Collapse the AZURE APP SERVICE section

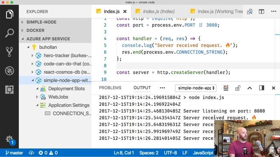pyautogui.click(x=22, y=39)
